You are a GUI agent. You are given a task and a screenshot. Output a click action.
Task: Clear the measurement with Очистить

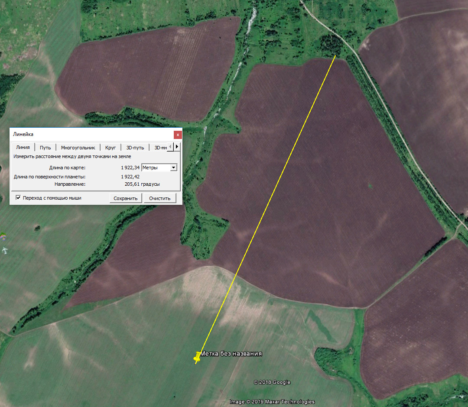click(x=160, y=198)
